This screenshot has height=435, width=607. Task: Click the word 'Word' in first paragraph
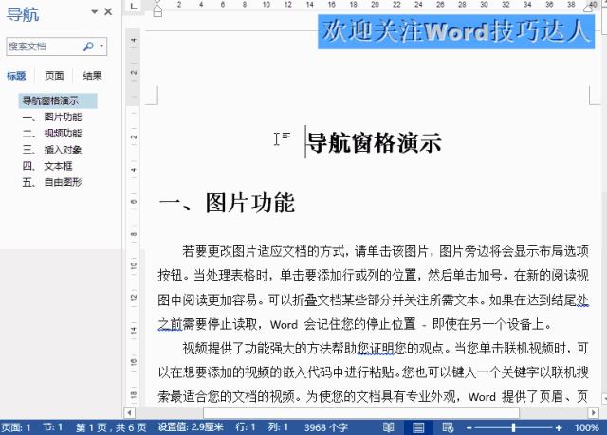284,324
